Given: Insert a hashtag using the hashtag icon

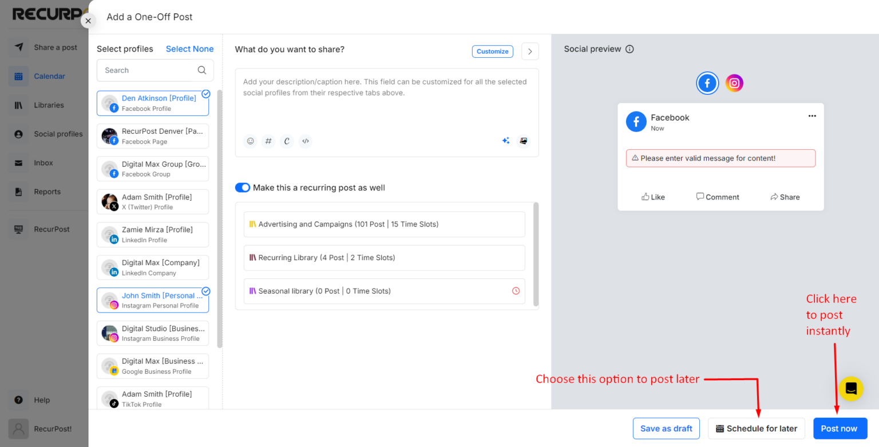Looking at the screenshot, I should click(x=268, y=141).
